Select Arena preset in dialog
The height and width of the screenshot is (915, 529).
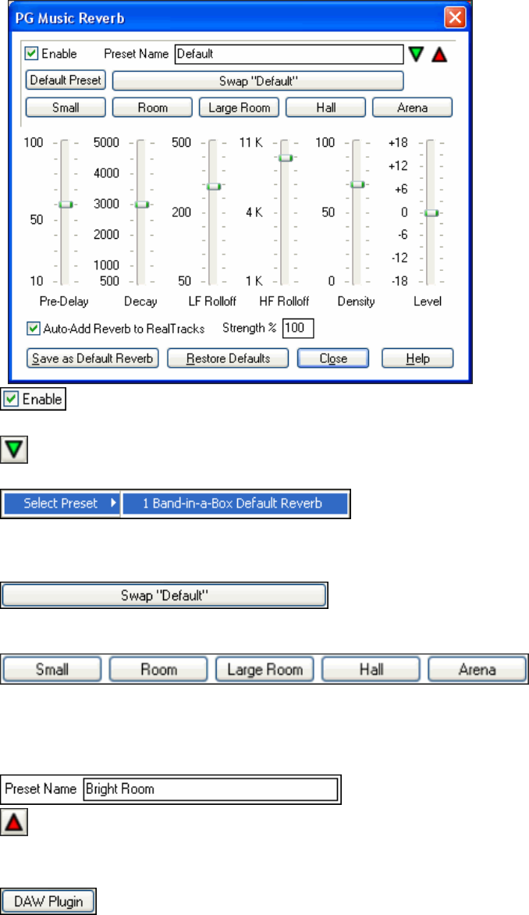click(412, 108)
